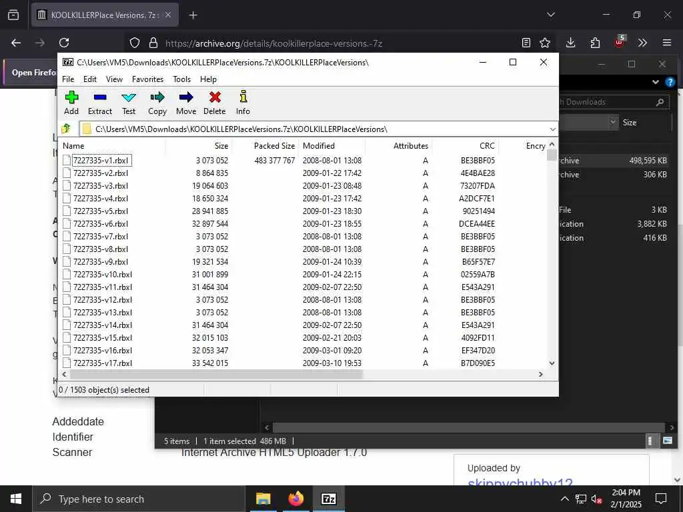This screenshot has height=512, width=683.
Task: Show hidden system tray icons
Action: coord(564,499)
